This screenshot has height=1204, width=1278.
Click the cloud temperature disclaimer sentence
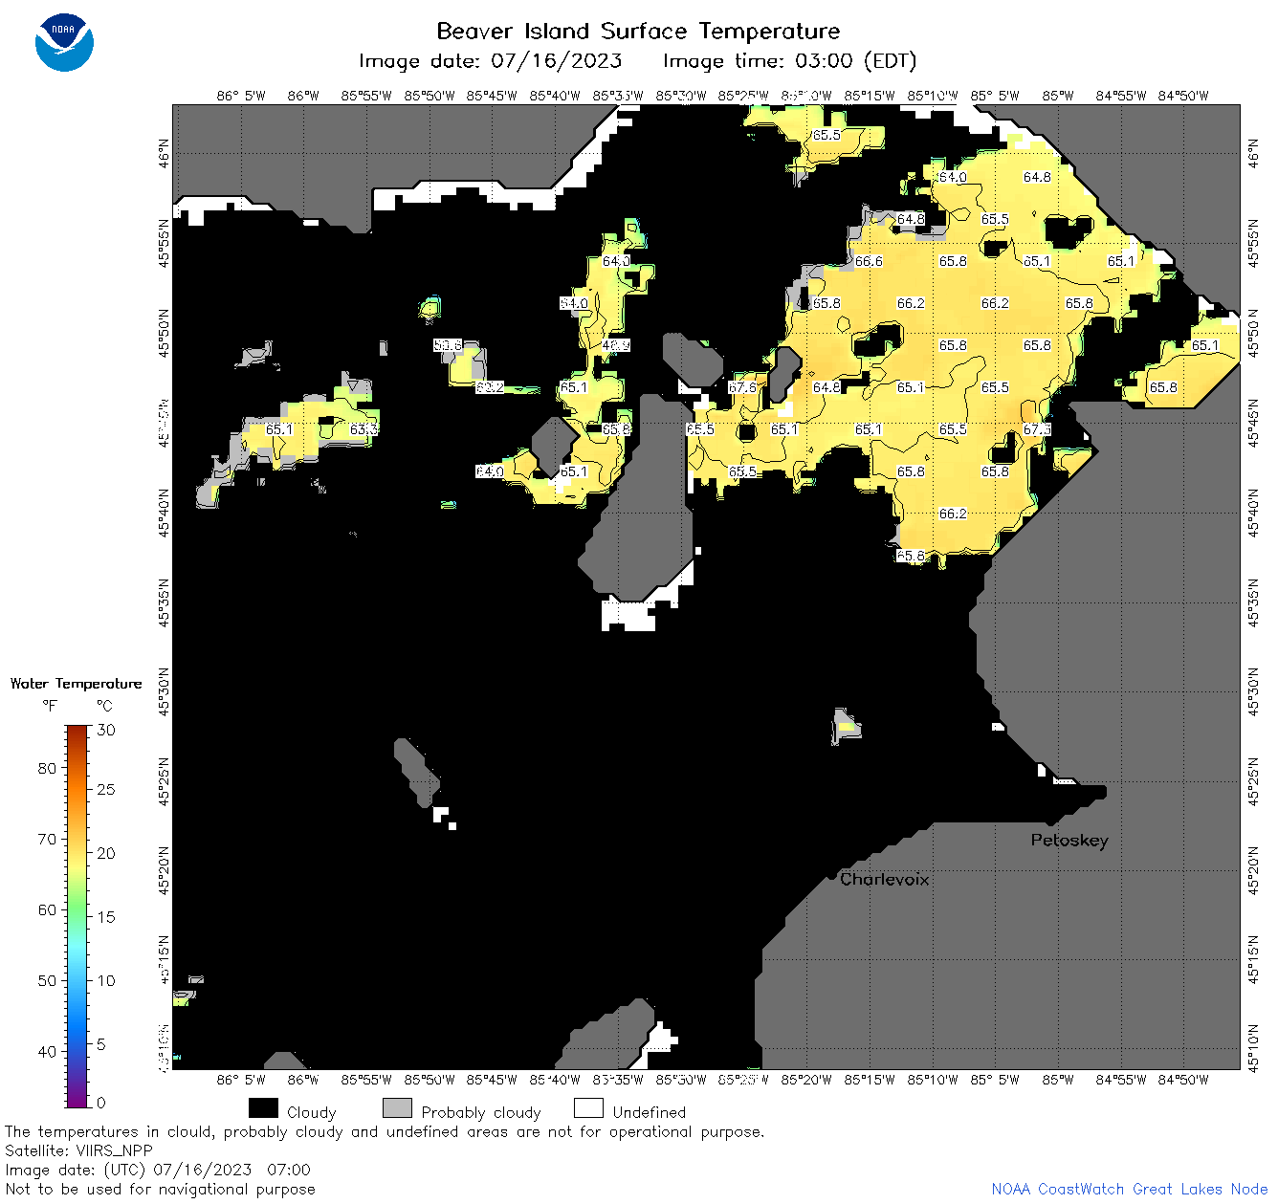pos(385,1132)
